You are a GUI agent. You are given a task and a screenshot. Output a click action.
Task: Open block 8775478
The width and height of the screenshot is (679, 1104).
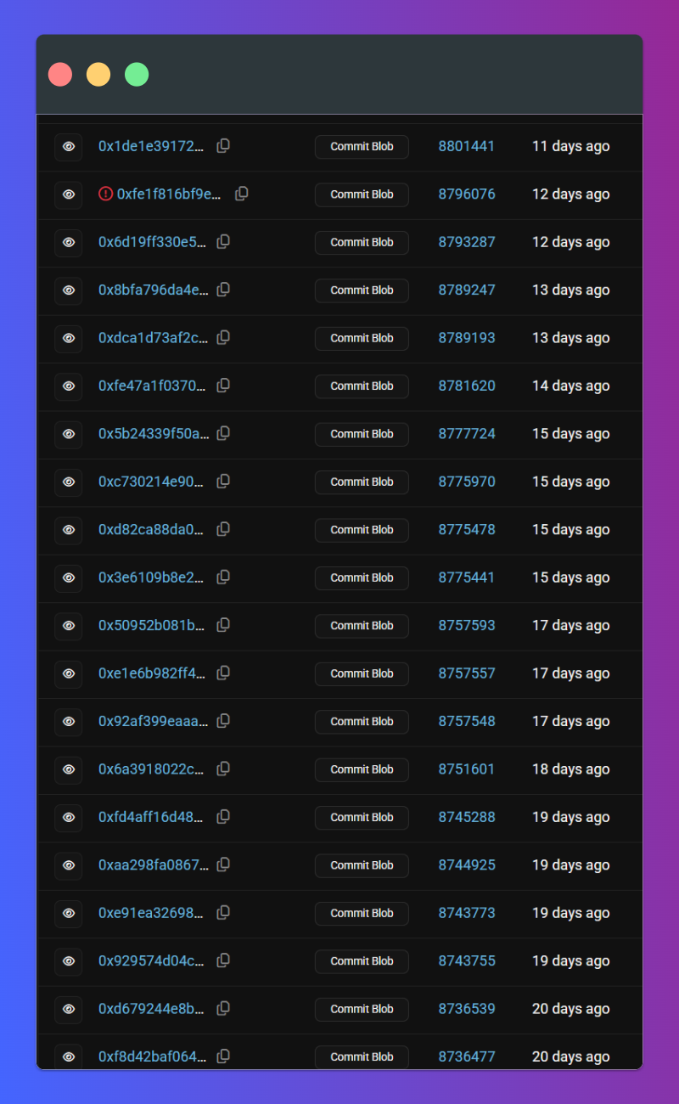(467, 530)
